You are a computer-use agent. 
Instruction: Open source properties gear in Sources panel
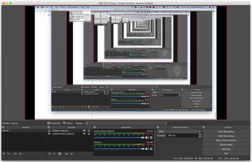60,154
